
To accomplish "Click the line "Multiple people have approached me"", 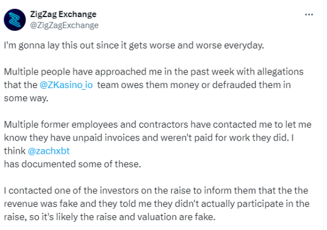I will pos(153,72).
